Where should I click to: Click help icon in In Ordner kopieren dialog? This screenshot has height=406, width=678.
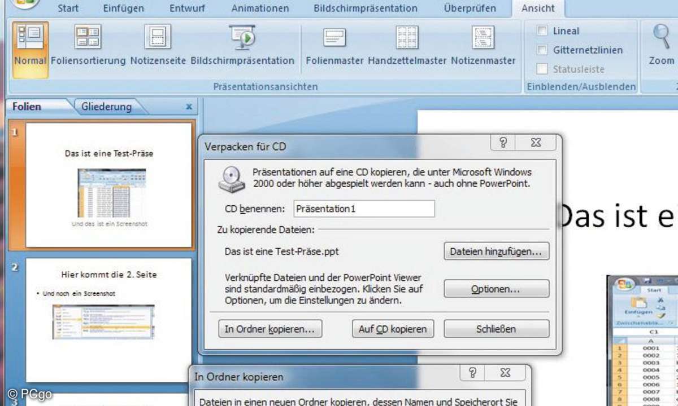[472, 373]
